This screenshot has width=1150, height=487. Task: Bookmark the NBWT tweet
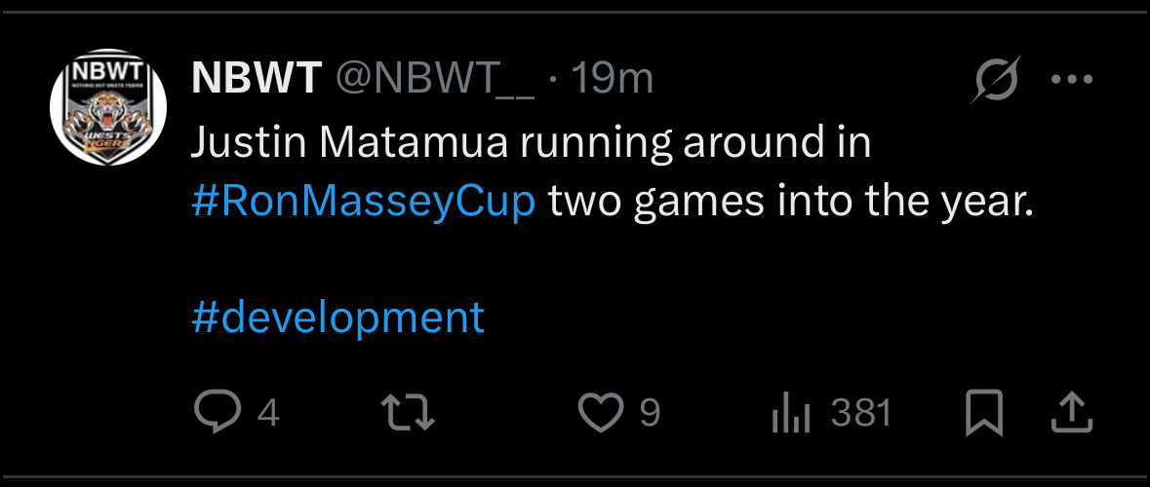[984, 414]
